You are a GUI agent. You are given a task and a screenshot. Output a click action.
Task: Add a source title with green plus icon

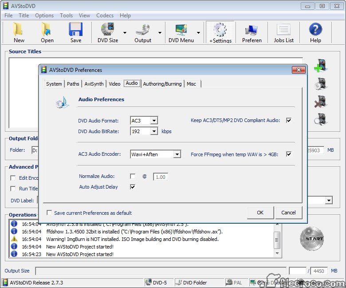pyautogui.click(x=321, y=66)
